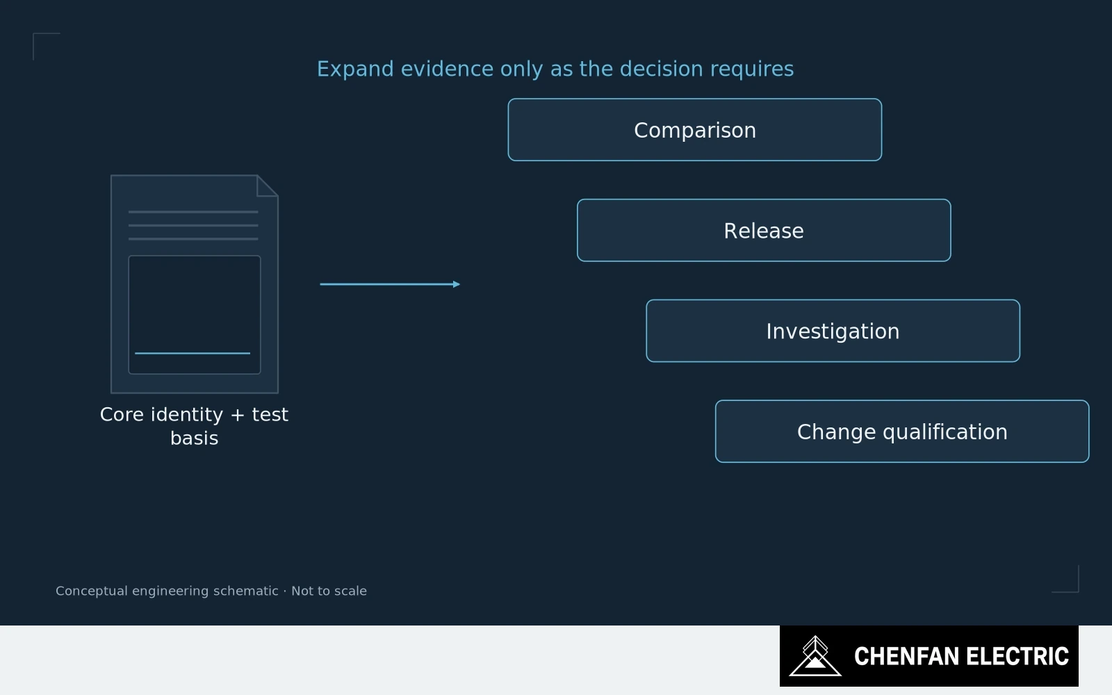The image size is (1112, 695).
Task: Click the document page icon
Action: pyautogui.click(x=195, y=284)
